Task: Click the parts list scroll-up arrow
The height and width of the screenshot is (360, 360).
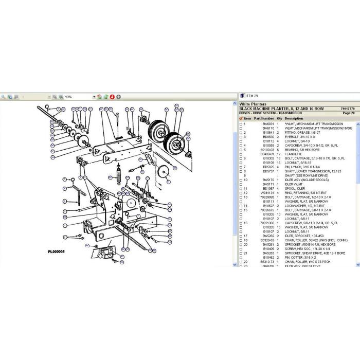Action: tap(358, 124)
